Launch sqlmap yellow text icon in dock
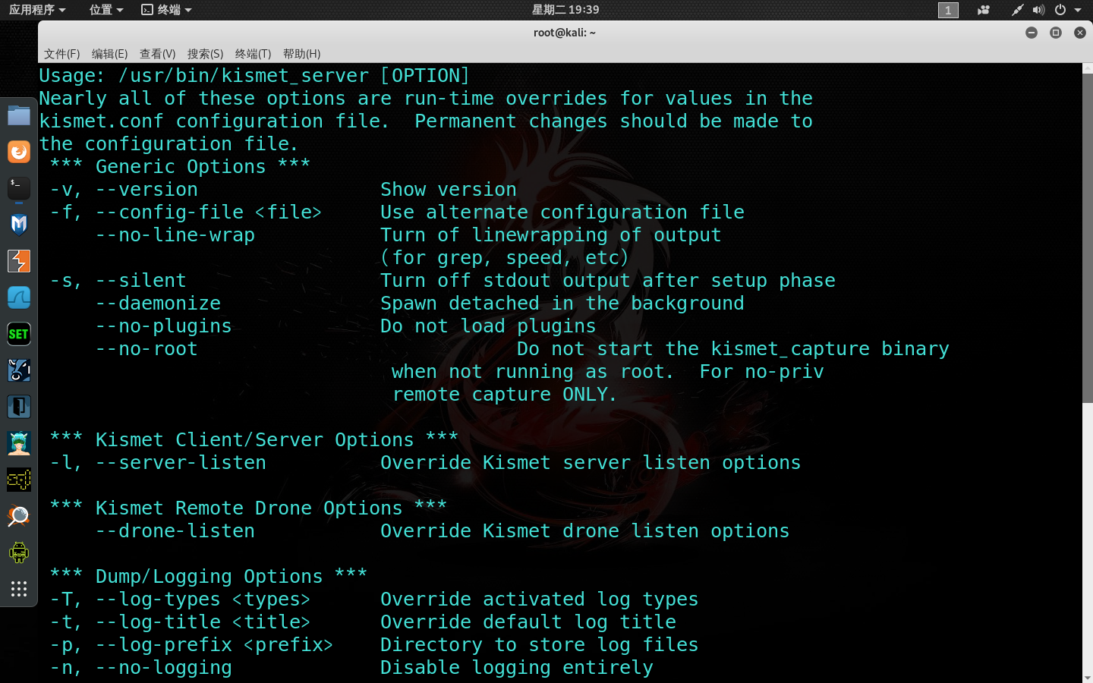1093x683 pixels. 19,480
